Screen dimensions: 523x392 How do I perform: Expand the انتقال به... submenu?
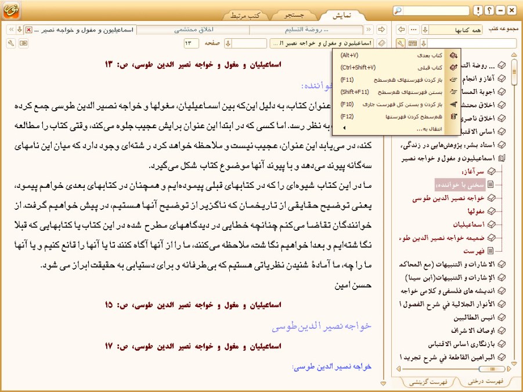pyautogui.click(x=396, y=128)
